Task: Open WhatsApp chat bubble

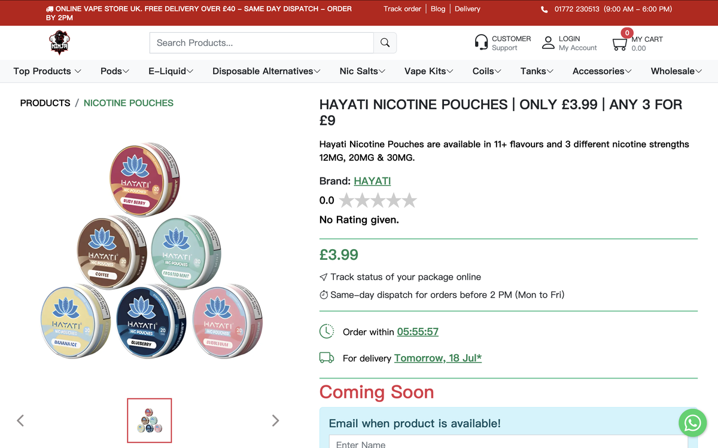Action: point(692,423)
